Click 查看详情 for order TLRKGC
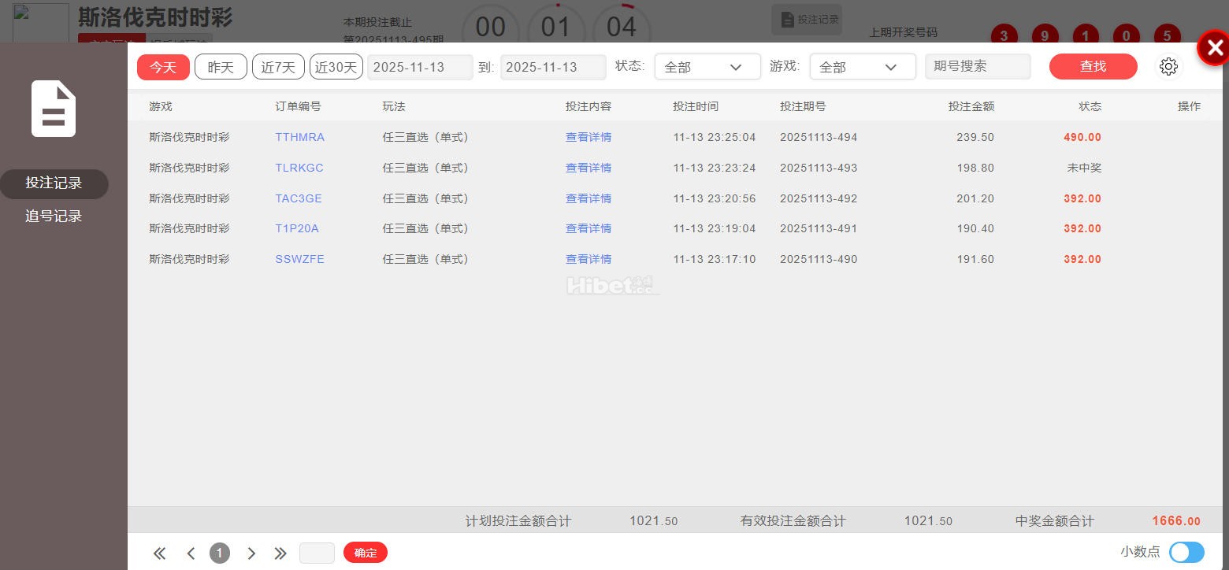The height and width of the screenshot is (570, 1229). click(589, 168)
